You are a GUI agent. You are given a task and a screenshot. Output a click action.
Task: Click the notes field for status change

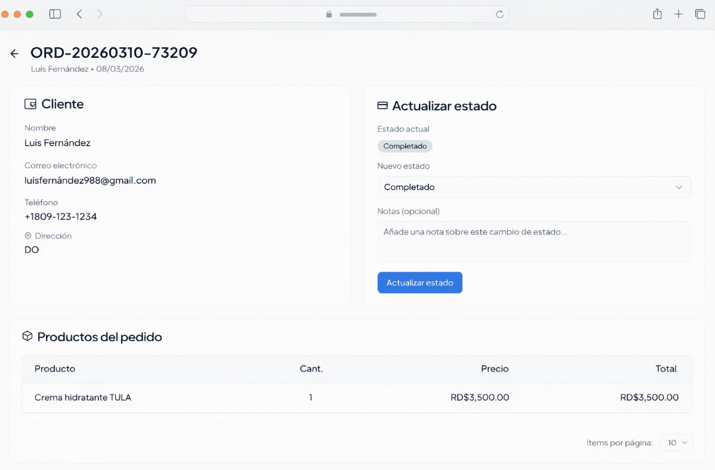(x=534, y=242)
